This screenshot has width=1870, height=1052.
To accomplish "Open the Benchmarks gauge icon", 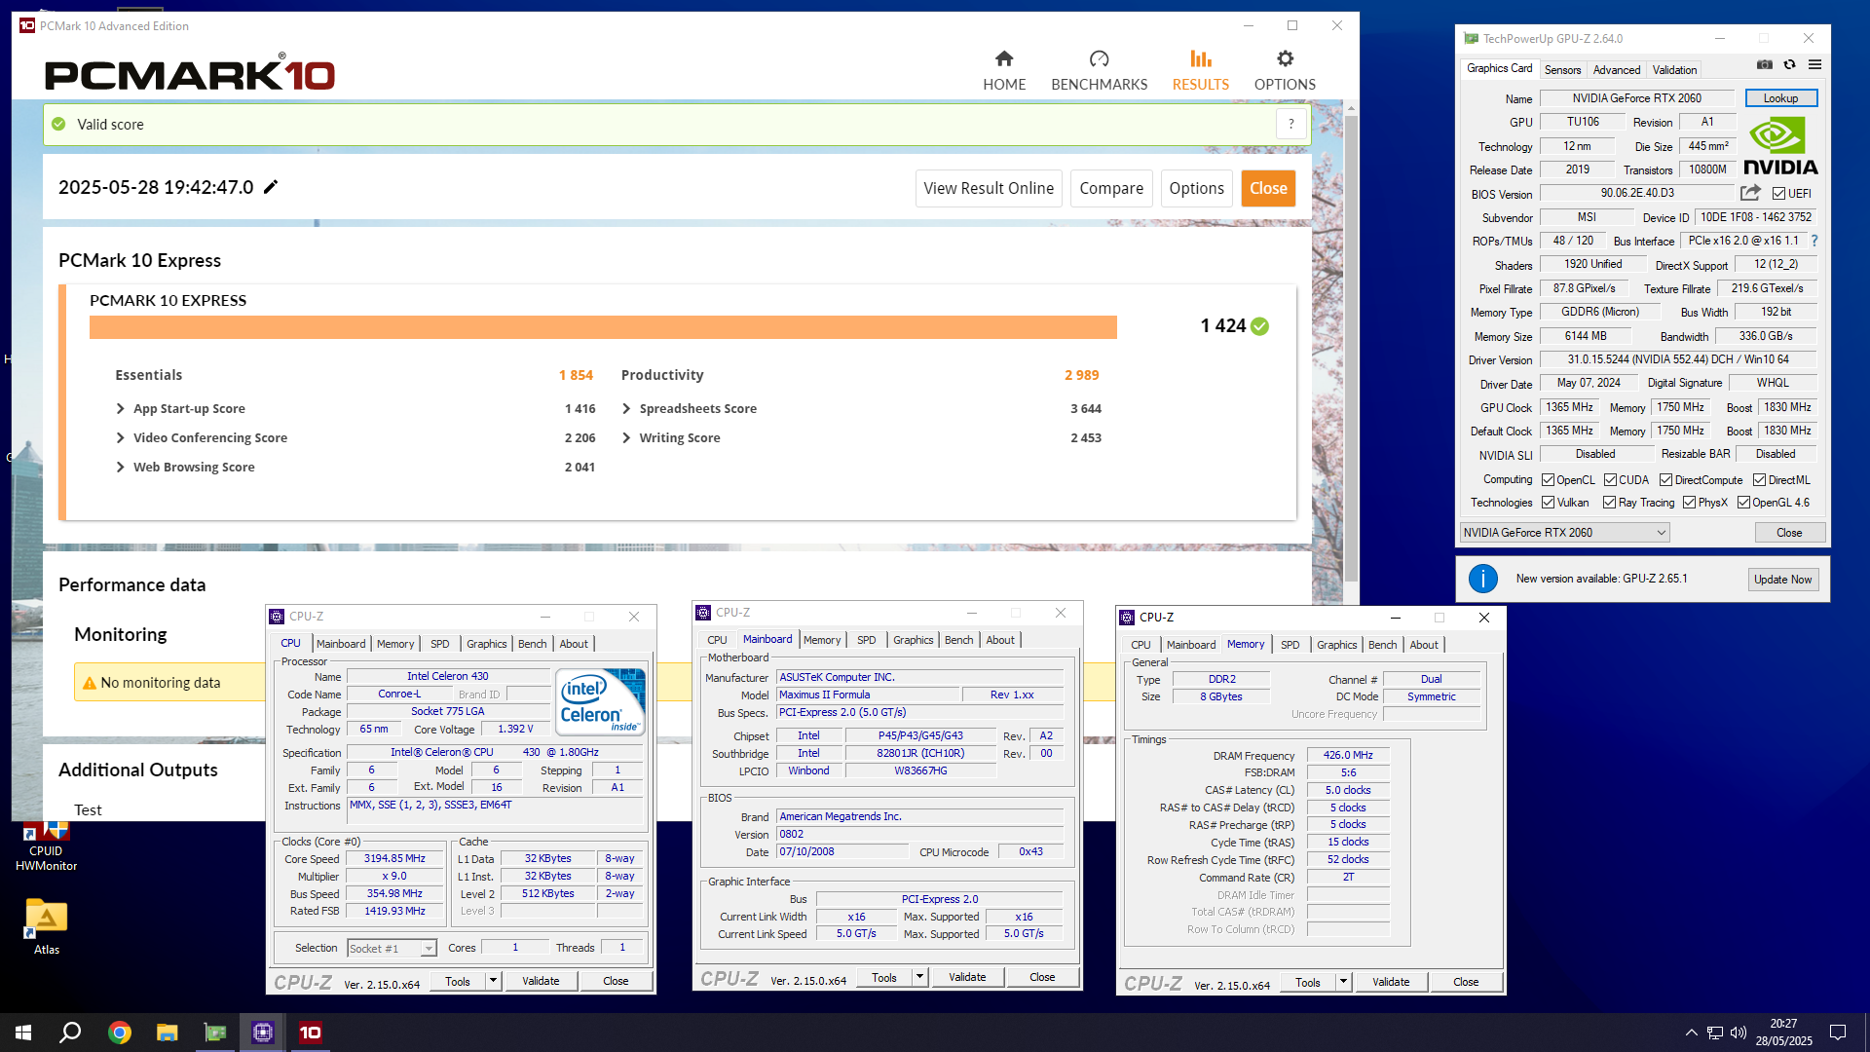I will click(x=1099, y=58).
